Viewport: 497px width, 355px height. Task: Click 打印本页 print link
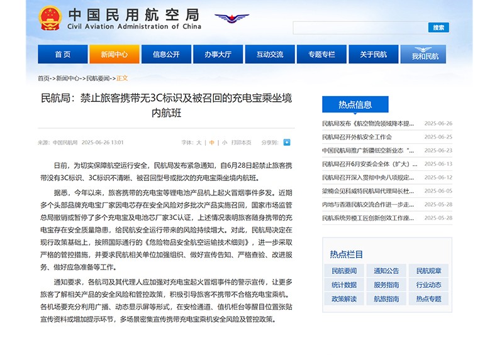click(241, 143)
